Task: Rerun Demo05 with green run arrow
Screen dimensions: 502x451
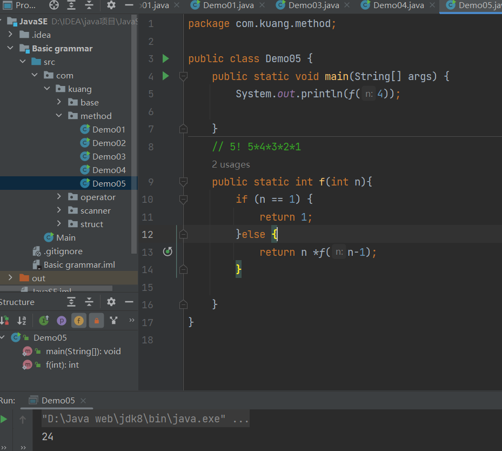Action: [x=4, y=419]
